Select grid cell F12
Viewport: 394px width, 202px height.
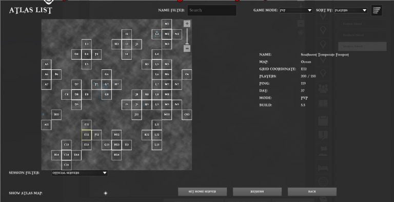click(96, 135)
